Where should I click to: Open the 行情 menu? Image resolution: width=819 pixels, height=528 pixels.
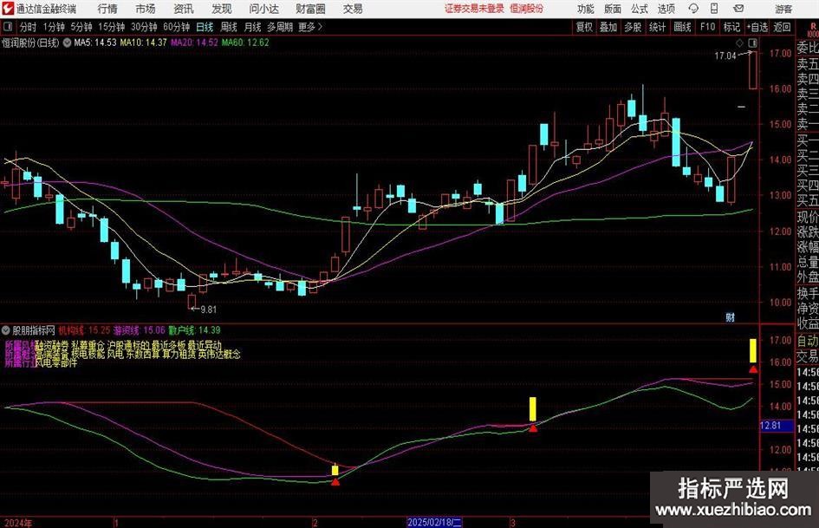107,9
